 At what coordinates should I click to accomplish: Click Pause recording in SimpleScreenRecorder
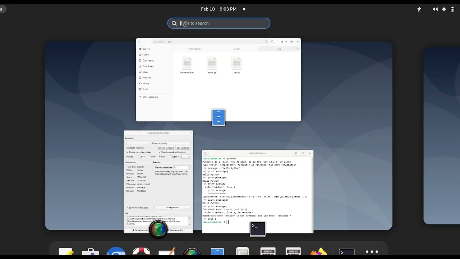pos(158,143)
